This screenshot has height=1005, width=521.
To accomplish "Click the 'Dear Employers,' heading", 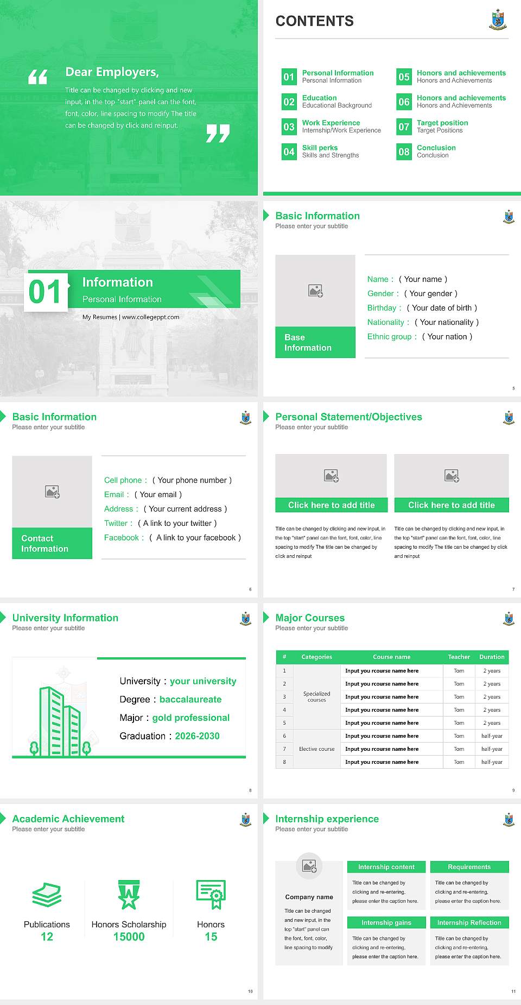I will 112,72.
